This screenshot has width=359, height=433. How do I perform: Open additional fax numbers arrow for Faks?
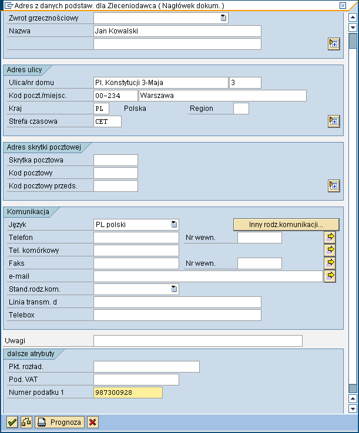pyautogui.click(x=330, y=263)
